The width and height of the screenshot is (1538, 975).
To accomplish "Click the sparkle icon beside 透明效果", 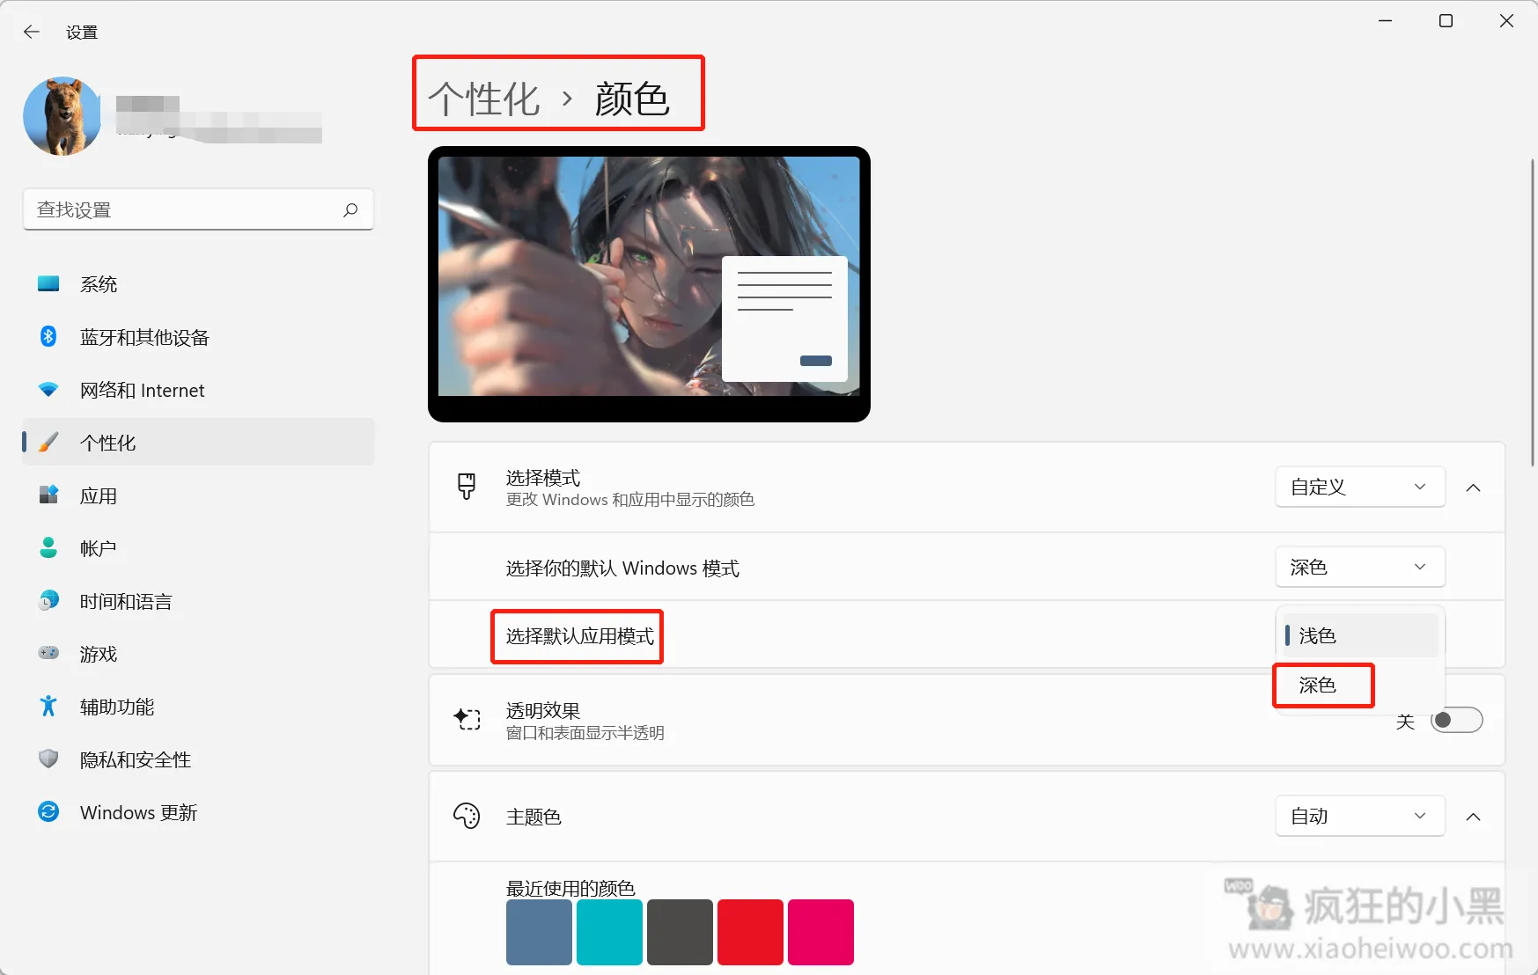I will point(467,719).
